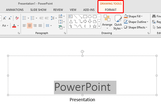
Task: Open Drawing group dialog launcher
Action: tap(148, 33)
